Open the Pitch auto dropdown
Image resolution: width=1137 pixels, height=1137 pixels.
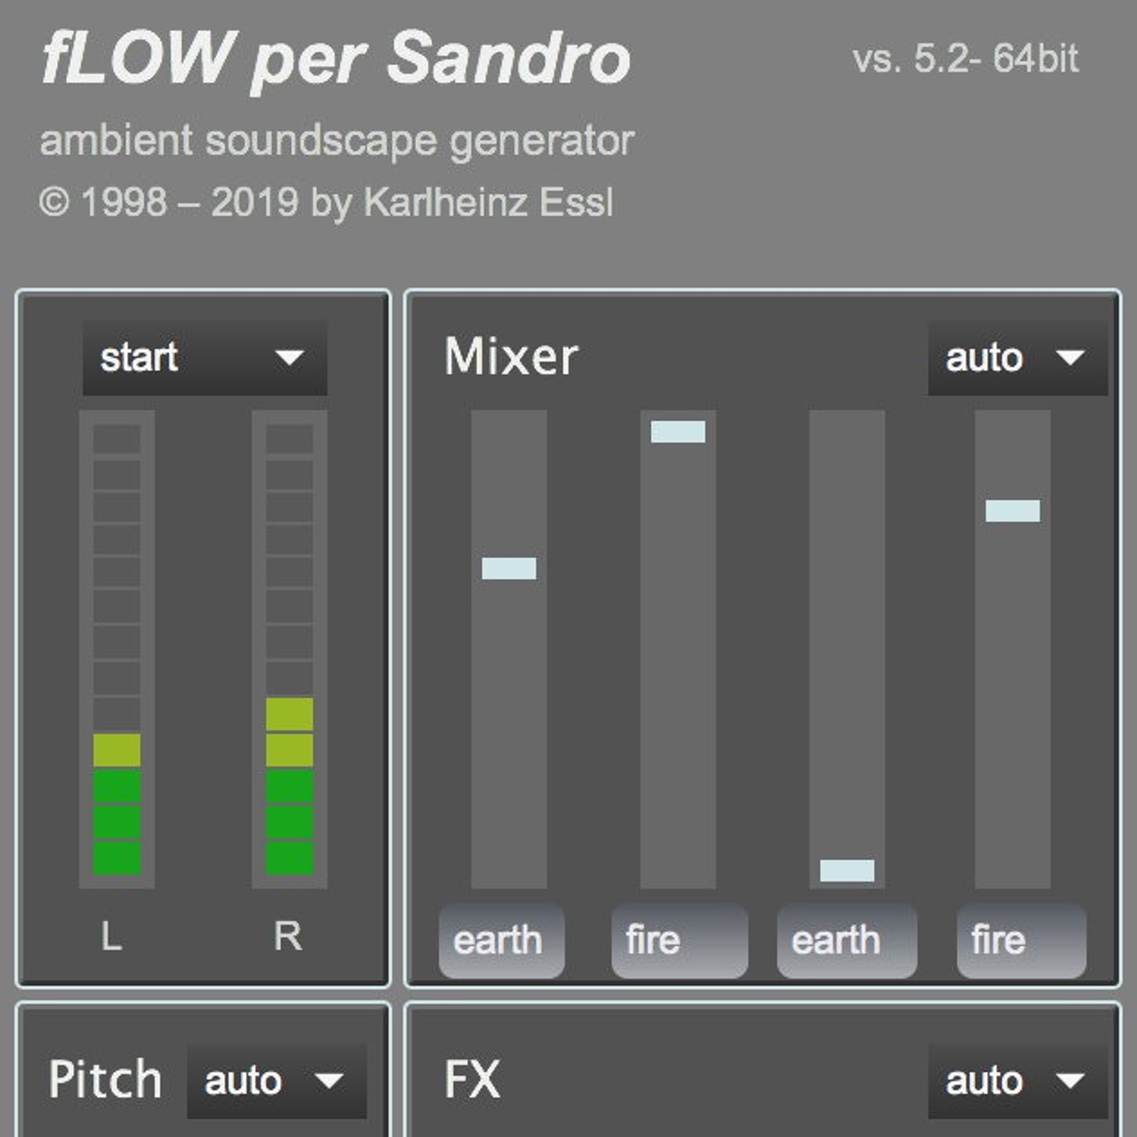277,1081
